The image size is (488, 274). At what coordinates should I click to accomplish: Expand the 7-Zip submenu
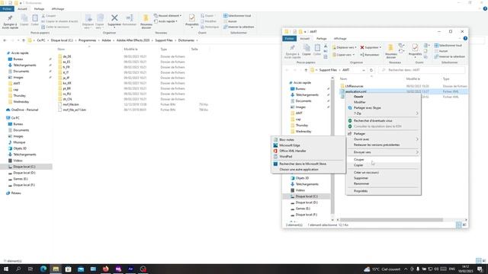pos(384,113)
